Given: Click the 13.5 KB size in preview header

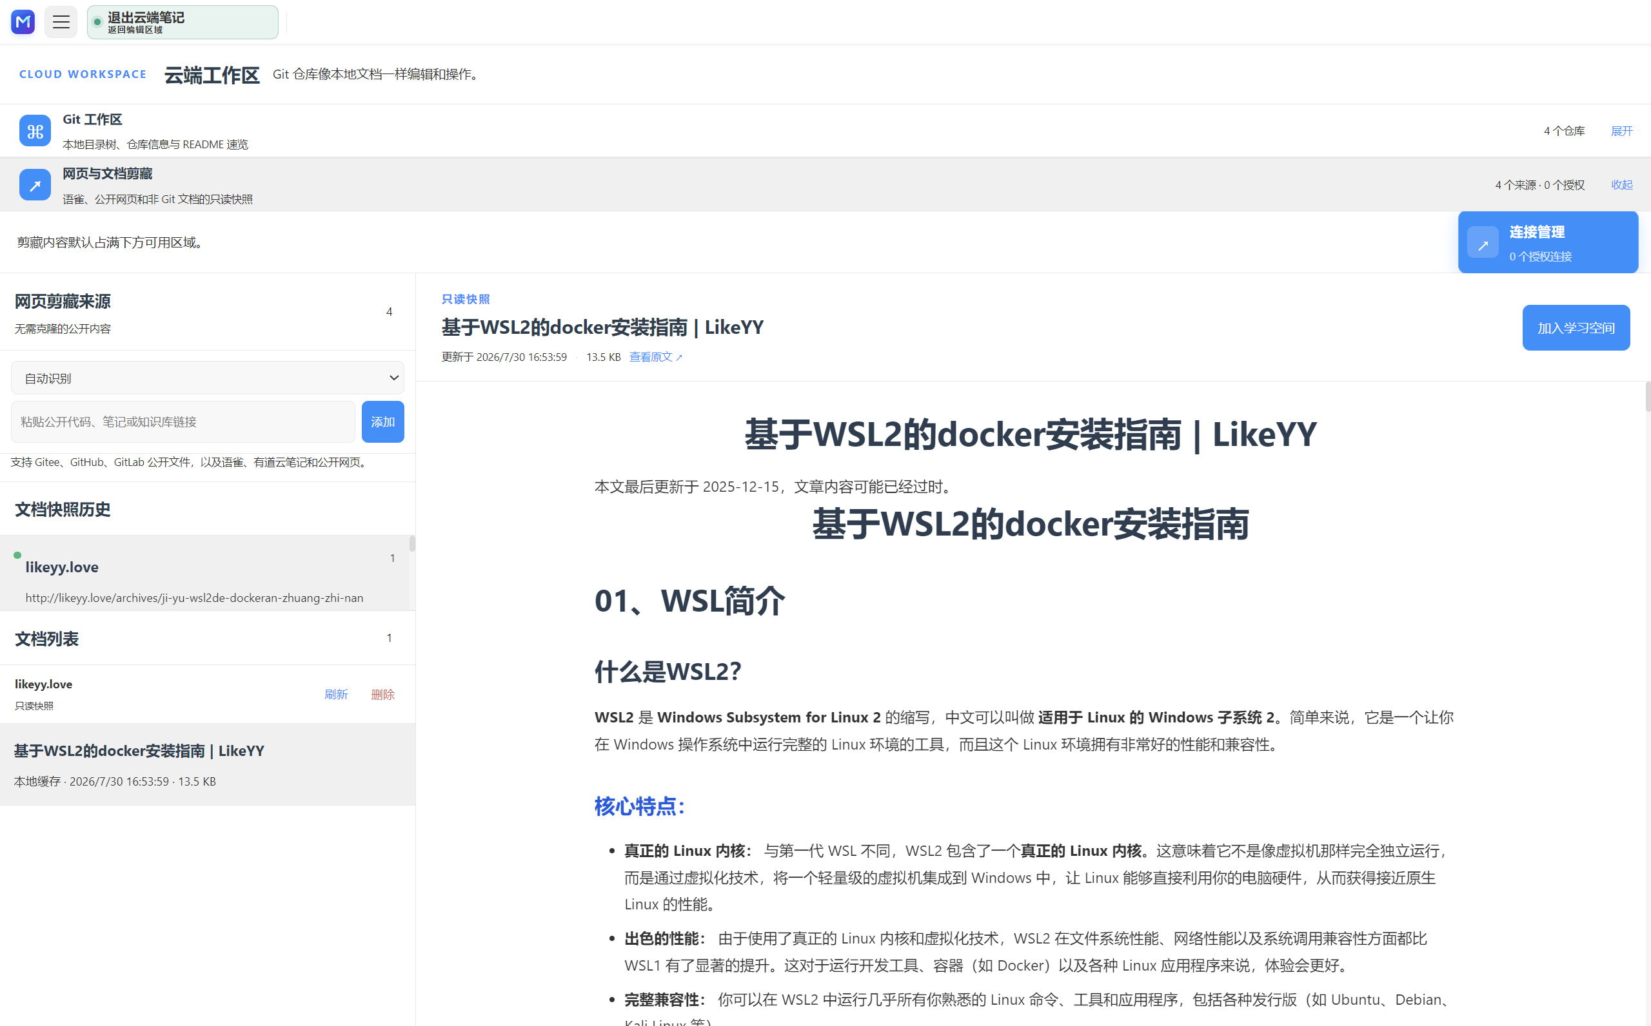Looking at the screenshot, I should 604,357.
